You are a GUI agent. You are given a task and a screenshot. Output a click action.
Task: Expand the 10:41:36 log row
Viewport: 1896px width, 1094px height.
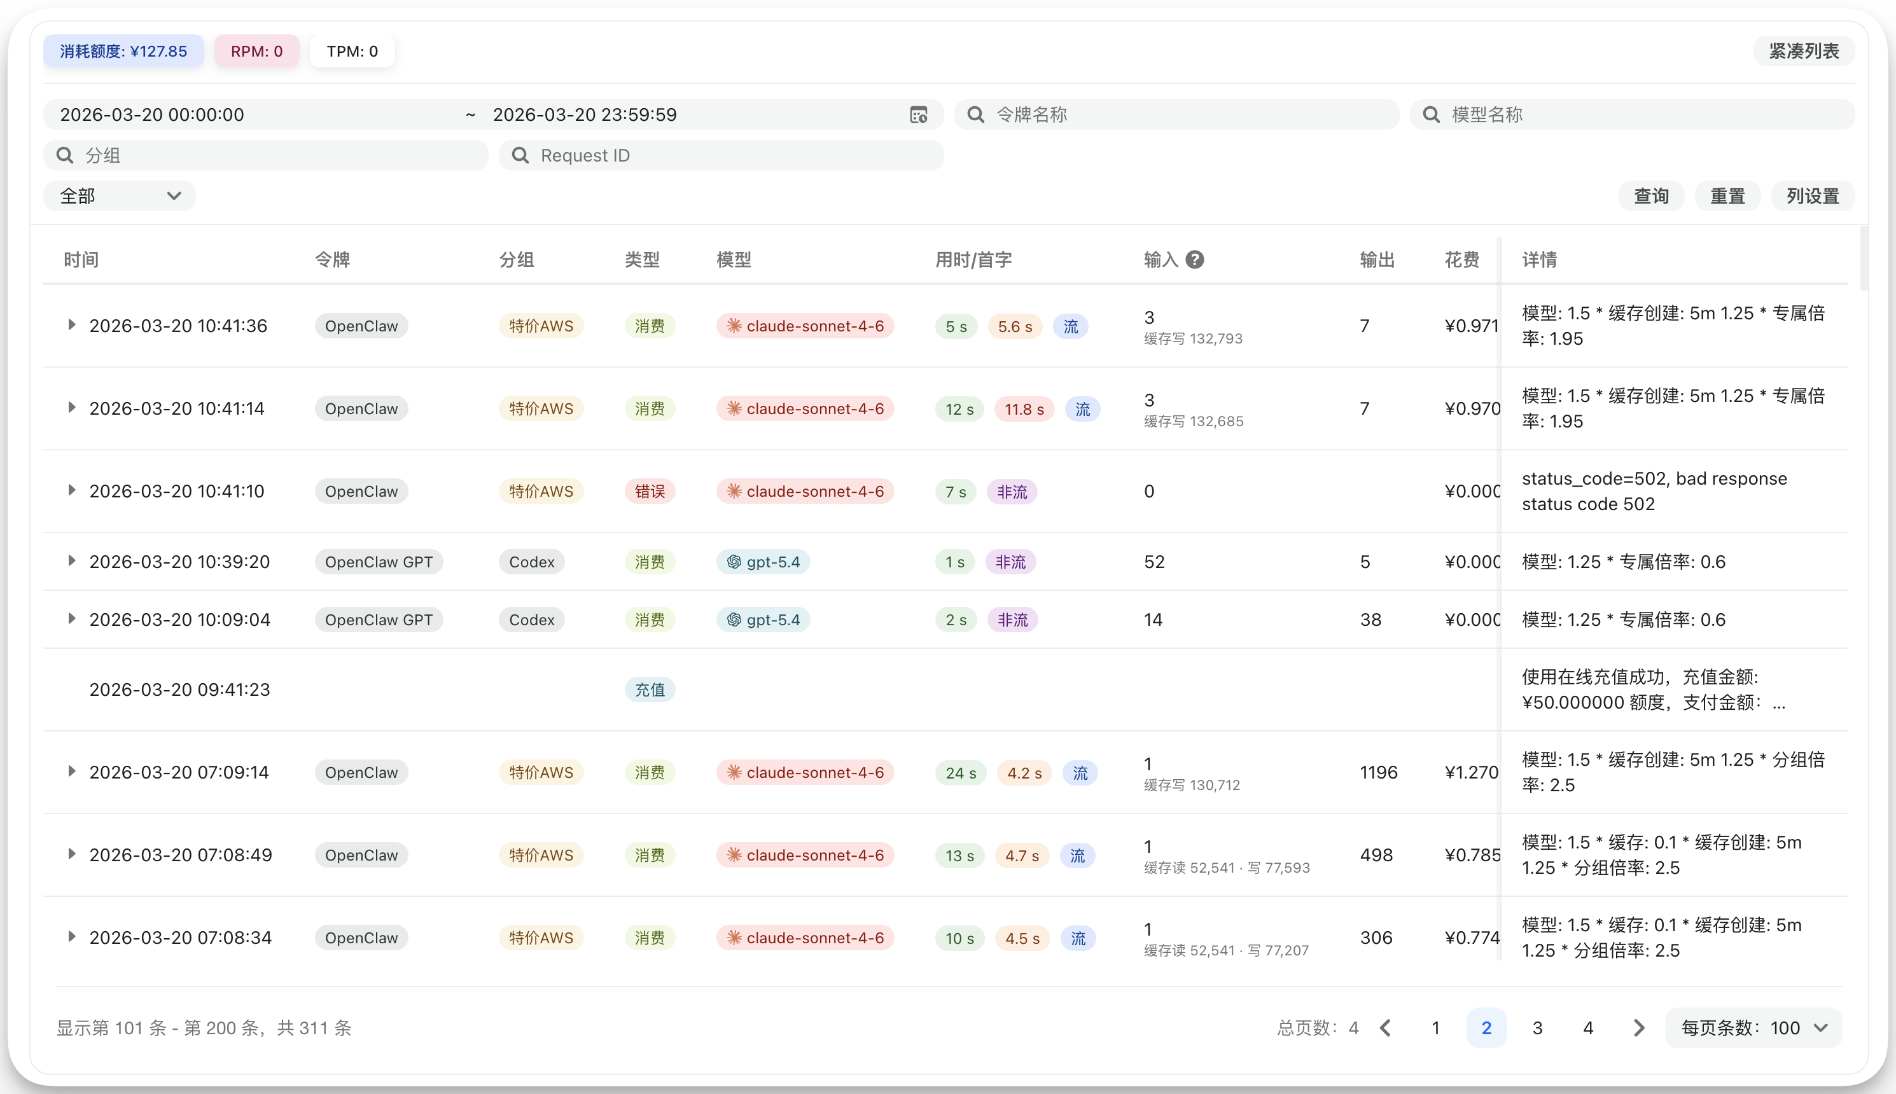point(71,324)
